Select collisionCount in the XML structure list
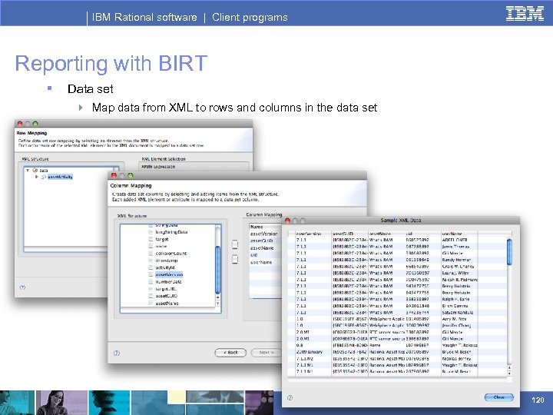 [171, 254]
